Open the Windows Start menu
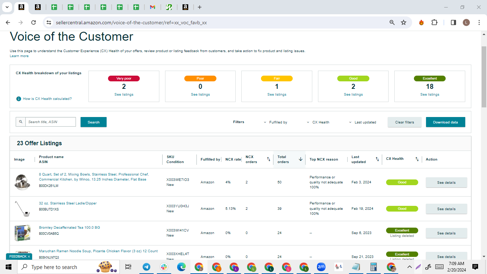Image resolution: width=487 pixels, height=274 pixels. tap(9, 267)
